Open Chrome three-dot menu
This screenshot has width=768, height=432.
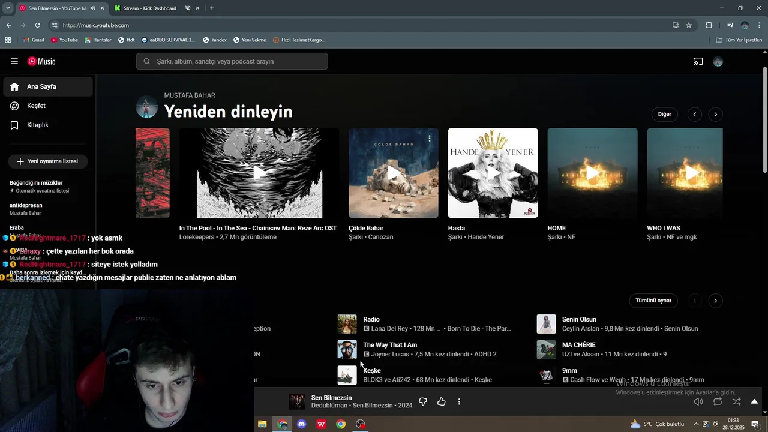click(x=760, y=25)
